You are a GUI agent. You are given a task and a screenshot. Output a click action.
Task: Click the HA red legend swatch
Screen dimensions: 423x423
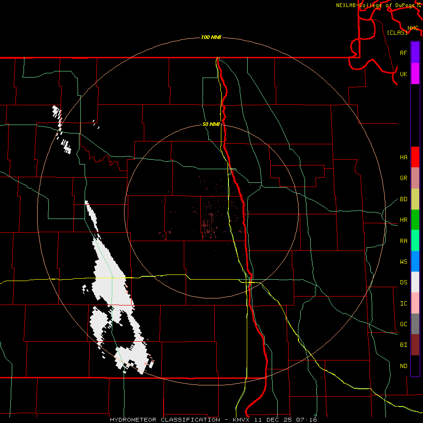415,157
